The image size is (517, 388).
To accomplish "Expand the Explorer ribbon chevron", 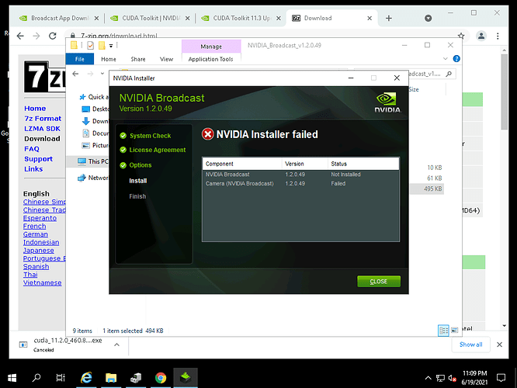I will (x=445, y=59).
